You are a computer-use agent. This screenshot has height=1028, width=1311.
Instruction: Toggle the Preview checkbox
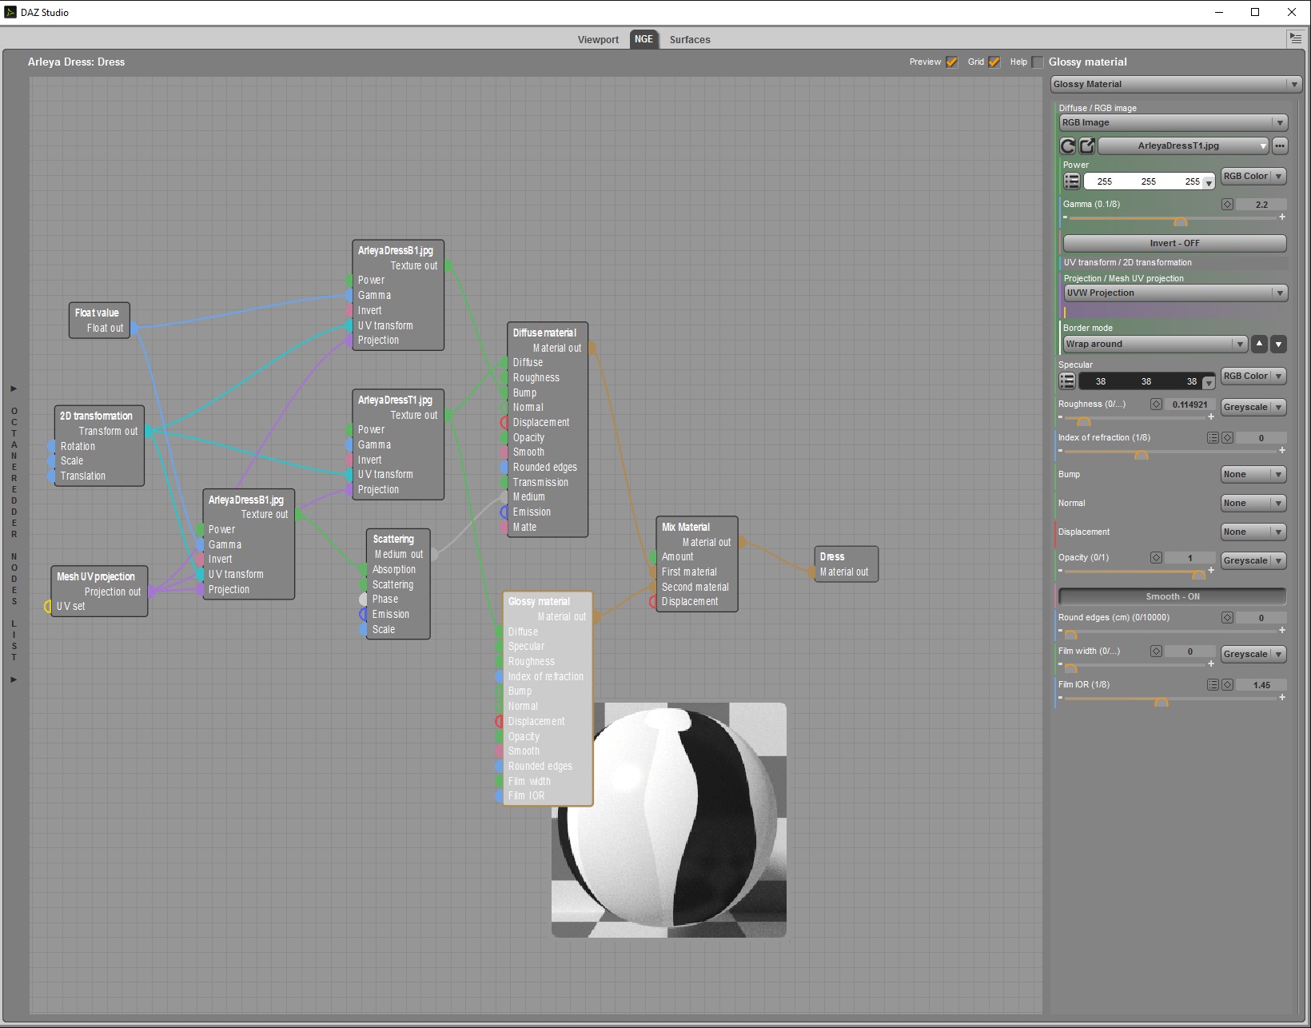pyautogui.click(x=952, y=62)
